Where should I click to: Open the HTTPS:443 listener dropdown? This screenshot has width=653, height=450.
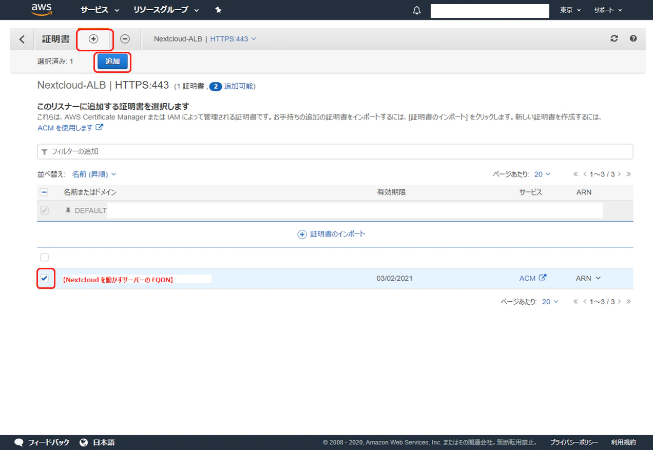[233, 39]
